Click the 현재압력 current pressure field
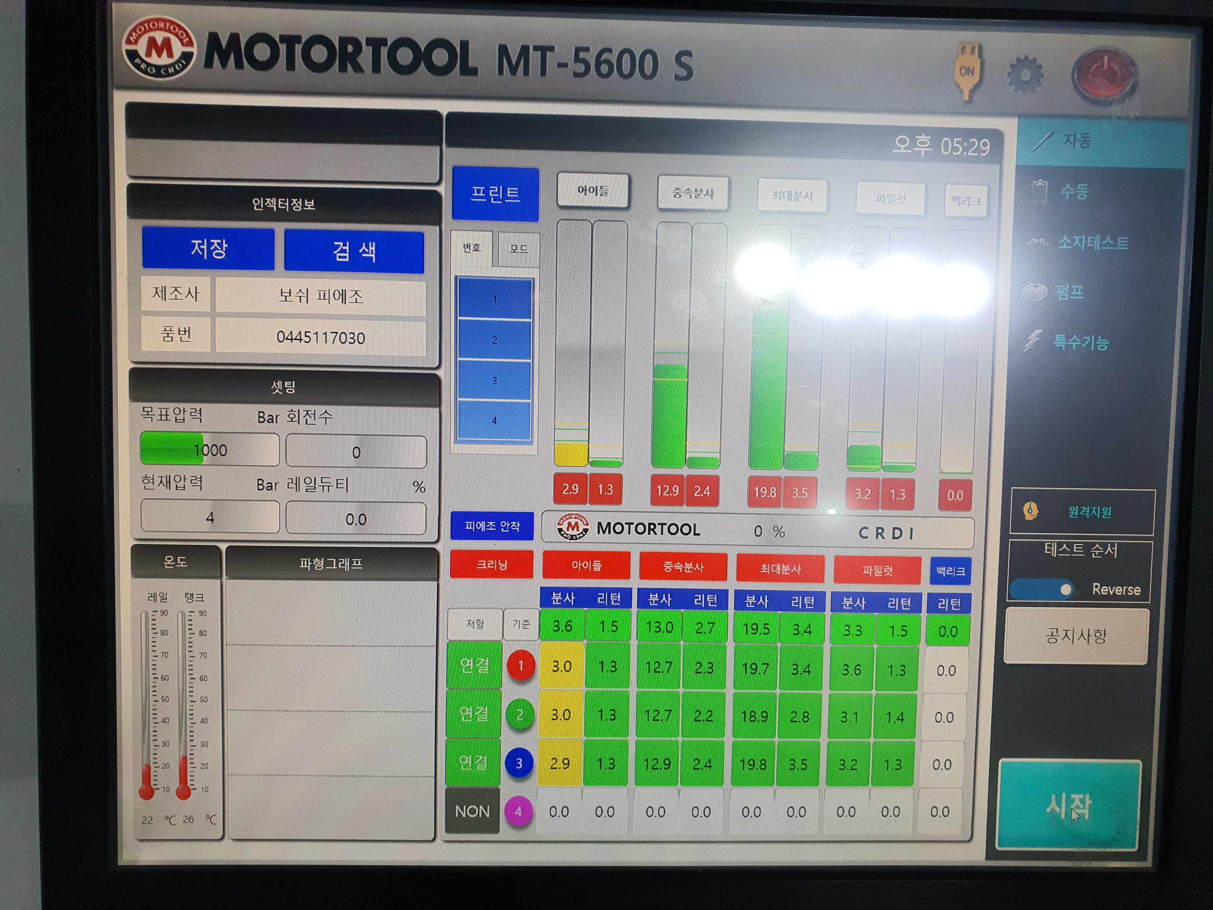Image resolution: width=1213 pixels, height=910 pixels. tap(210, 517)
